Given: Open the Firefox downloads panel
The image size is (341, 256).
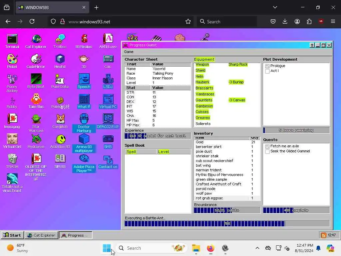Looking at the screenshot, I should [x=285, y=21].
